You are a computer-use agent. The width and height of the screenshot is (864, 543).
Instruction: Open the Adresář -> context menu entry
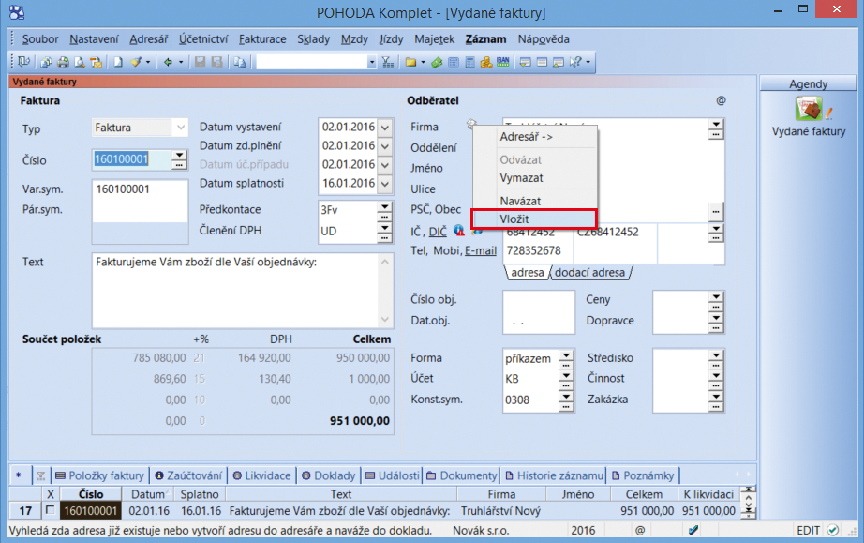(x=534, y=137)
